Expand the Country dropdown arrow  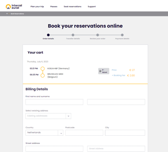click(61, 133)
